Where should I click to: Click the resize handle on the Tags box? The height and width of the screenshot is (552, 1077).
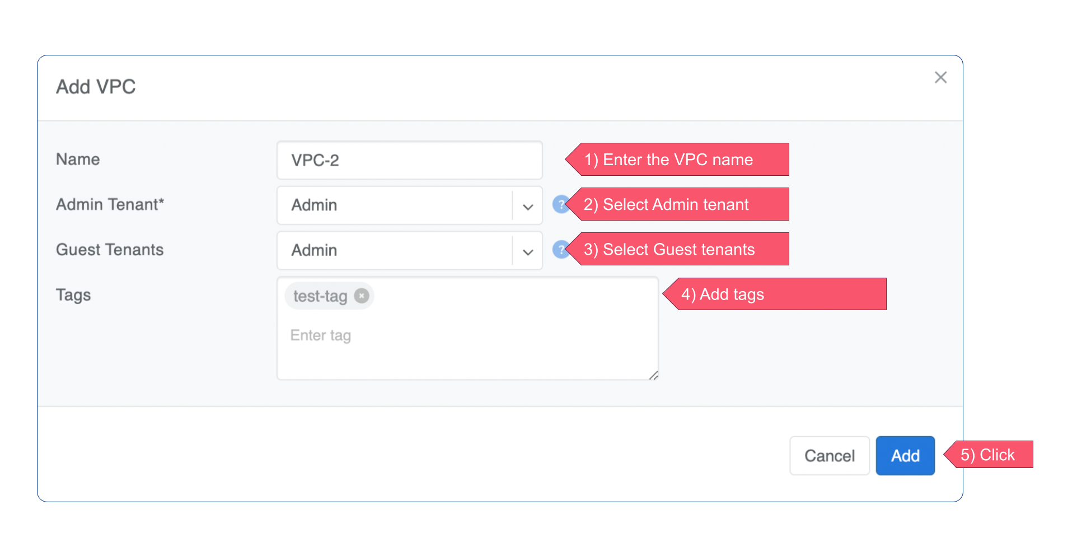(x=653, y=376)
